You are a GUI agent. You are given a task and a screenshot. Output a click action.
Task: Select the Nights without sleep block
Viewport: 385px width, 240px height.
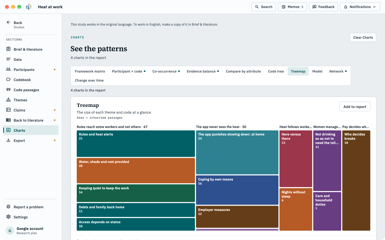click(296, 209)
